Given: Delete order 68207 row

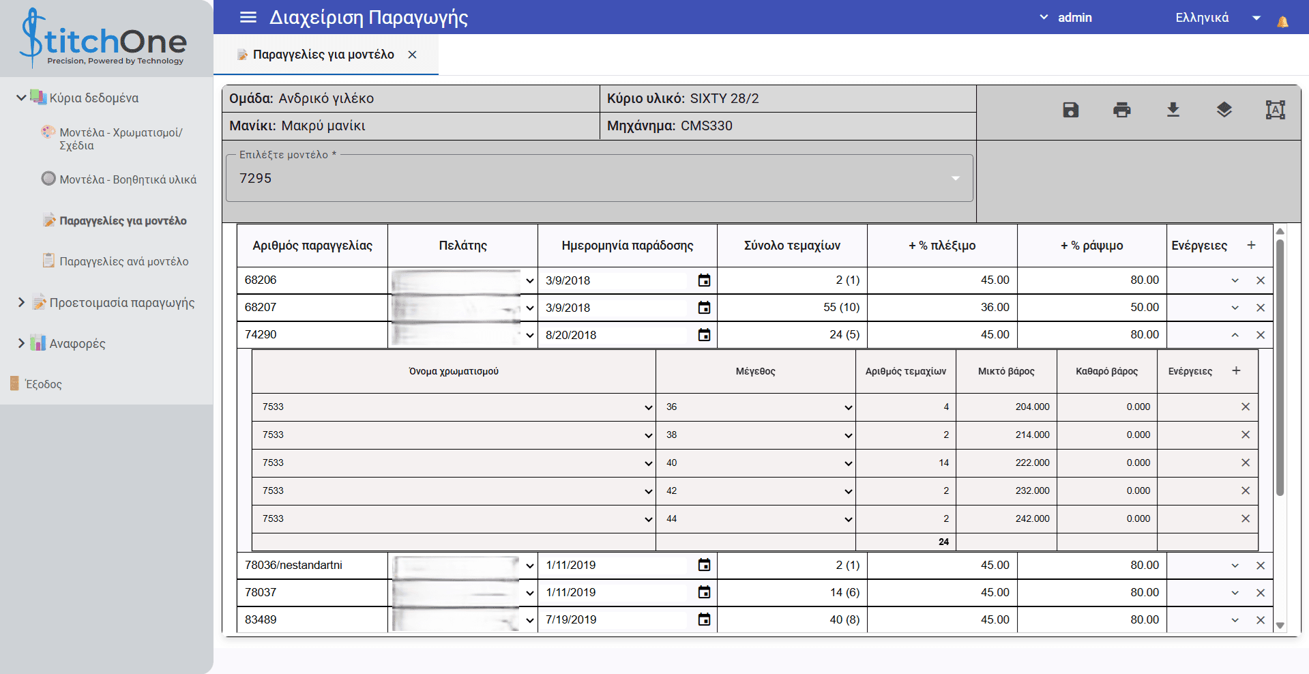Looking at the screenshot, I should coord(1261,308).
